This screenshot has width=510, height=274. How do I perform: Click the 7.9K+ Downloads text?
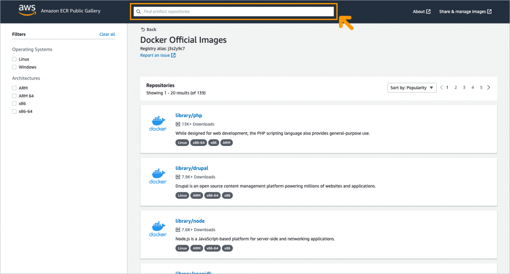point(198,177)
